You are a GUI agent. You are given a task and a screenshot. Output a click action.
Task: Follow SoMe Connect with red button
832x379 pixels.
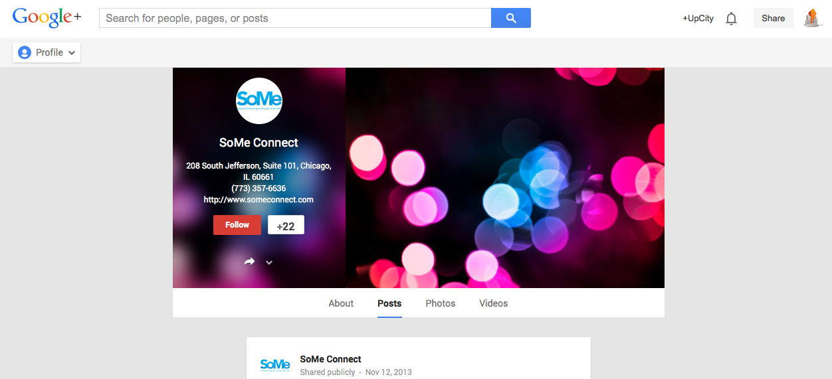(x=237, y=225)
